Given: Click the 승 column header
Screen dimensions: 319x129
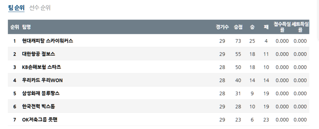Looking at the screenshot, I should pyautogui.click(x=252, y=27).
